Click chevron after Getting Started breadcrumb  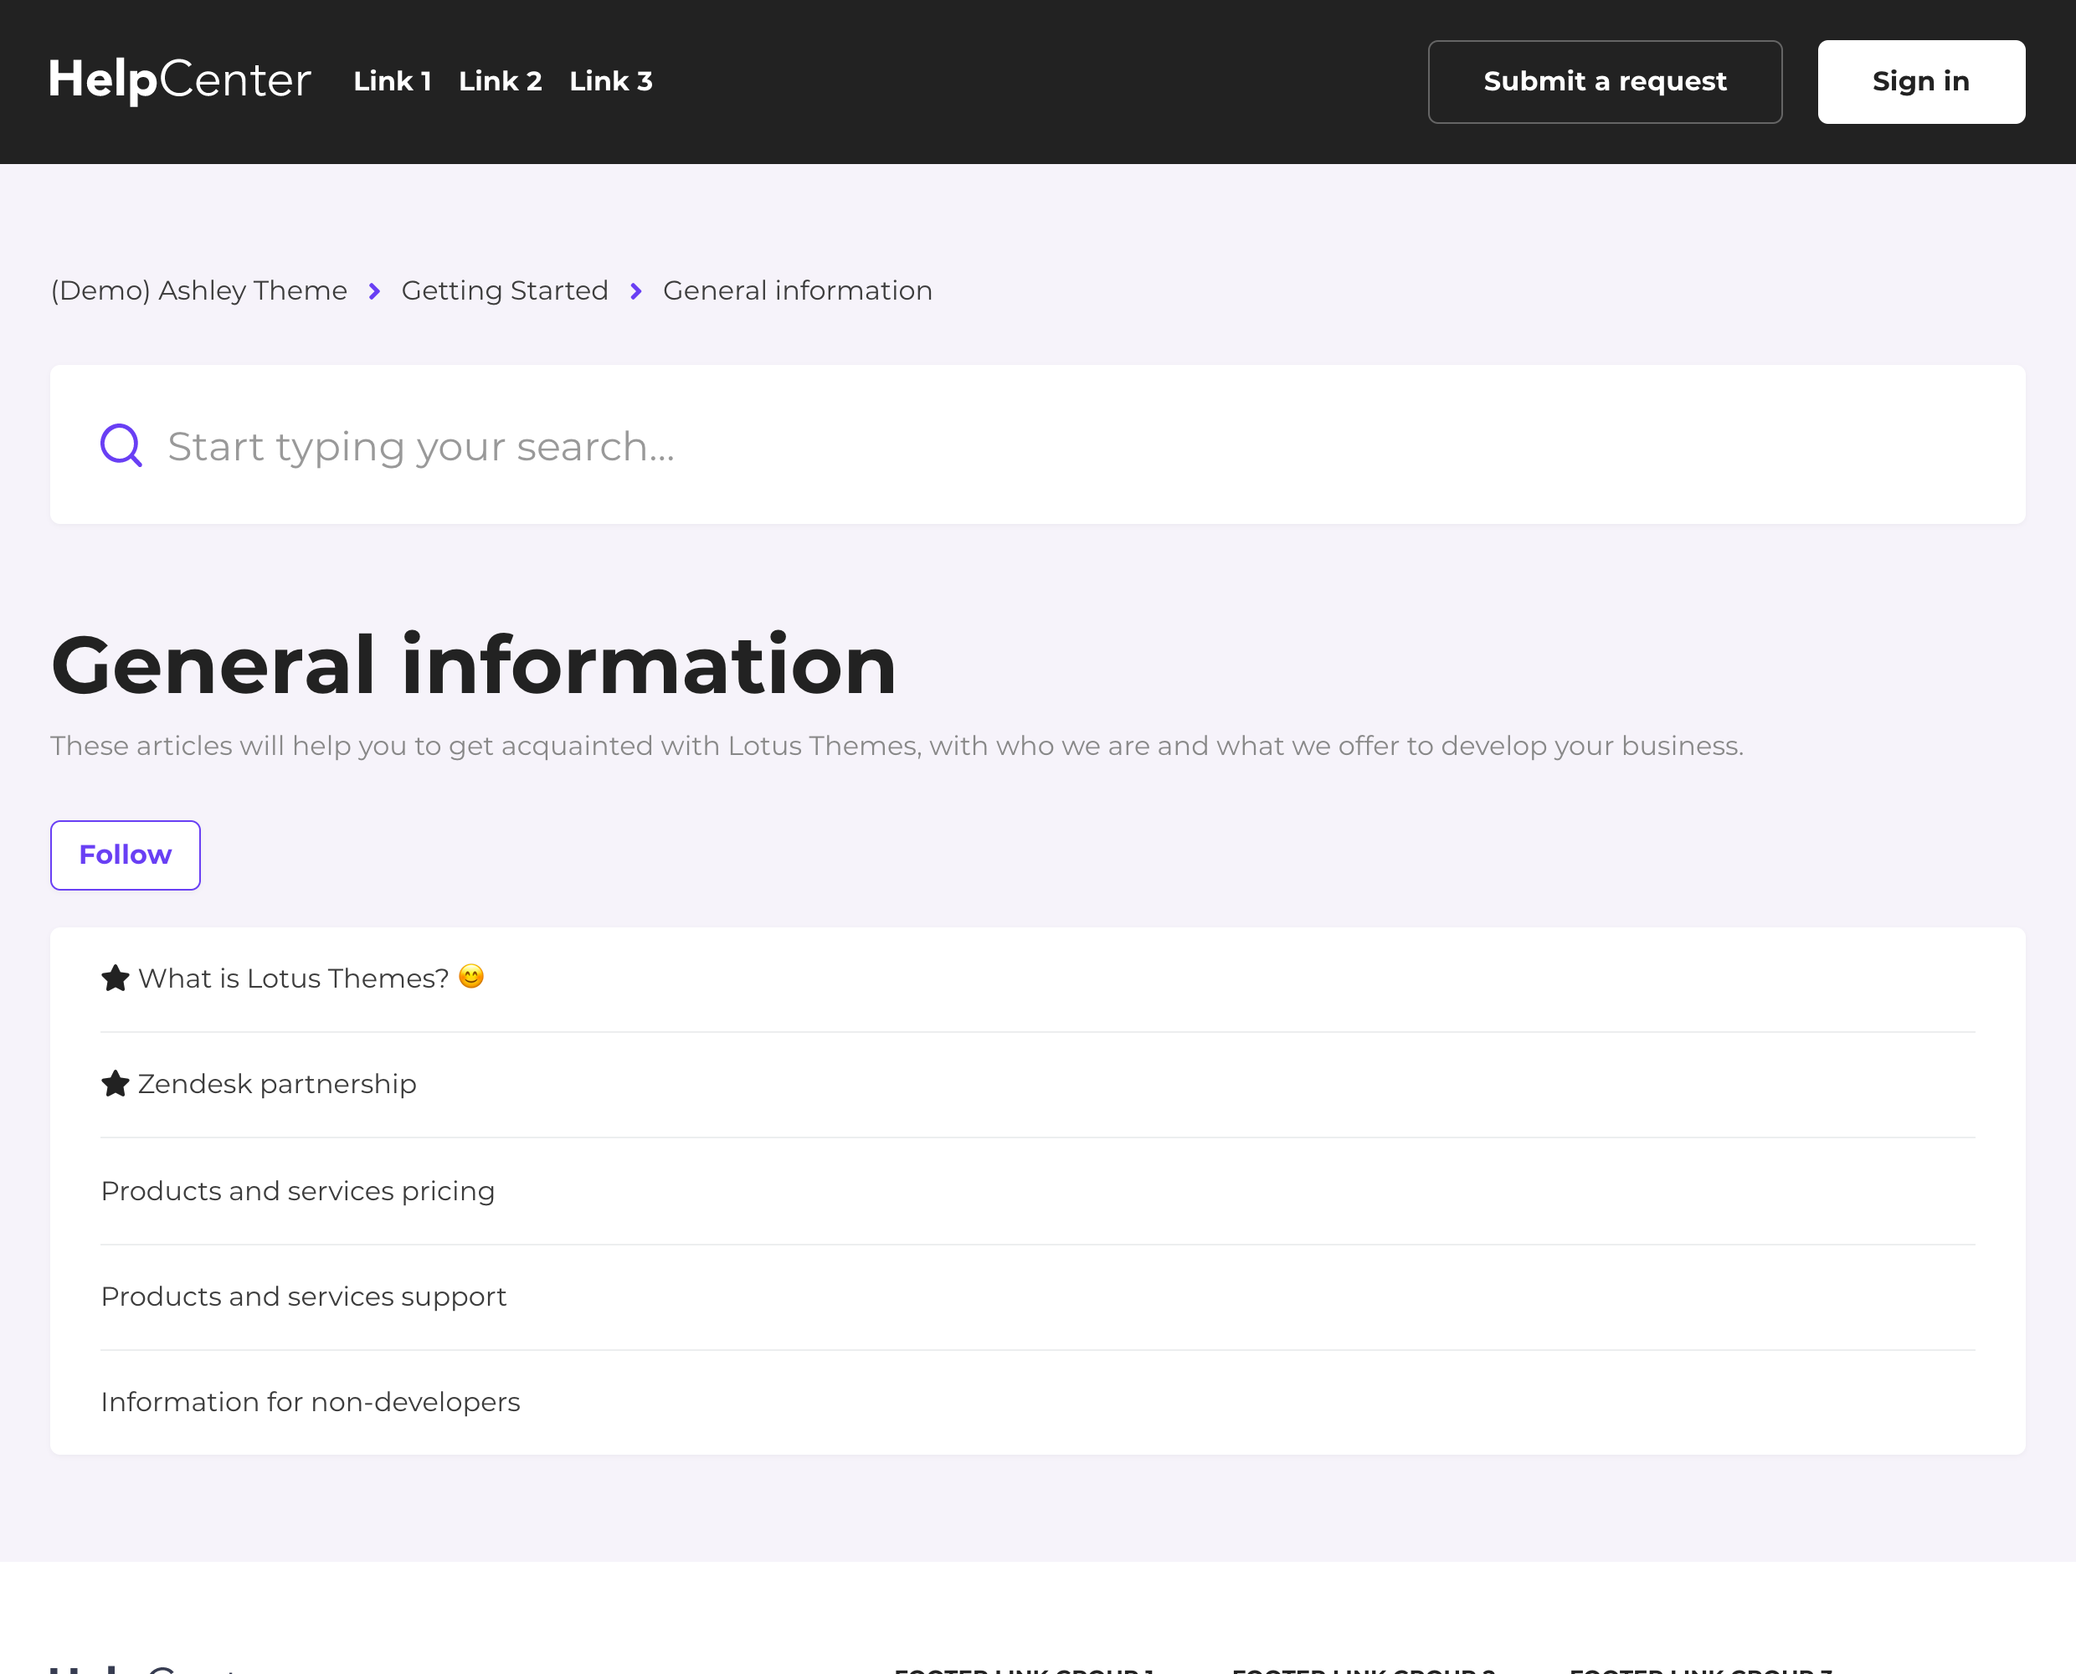pos(636,291)
